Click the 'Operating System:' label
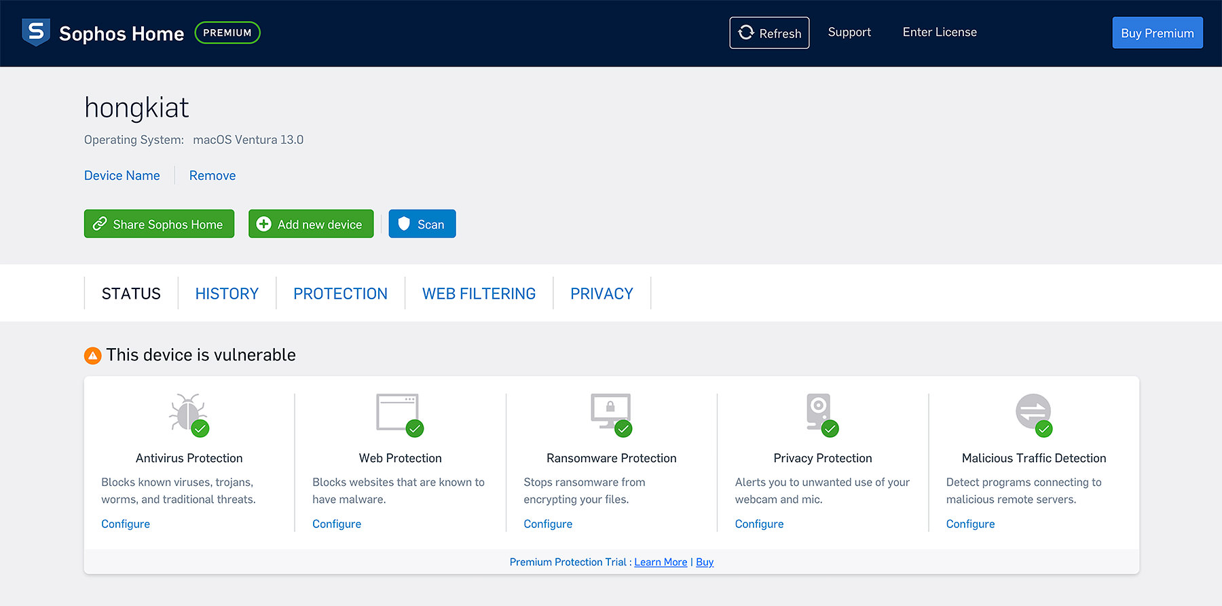1222x606 pixels. click(x=134, y=140)
